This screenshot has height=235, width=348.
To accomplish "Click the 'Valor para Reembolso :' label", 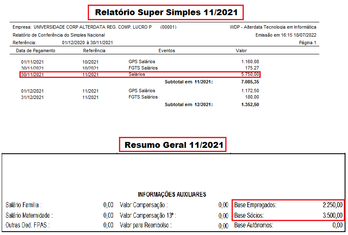I will [x=146, y=225].
